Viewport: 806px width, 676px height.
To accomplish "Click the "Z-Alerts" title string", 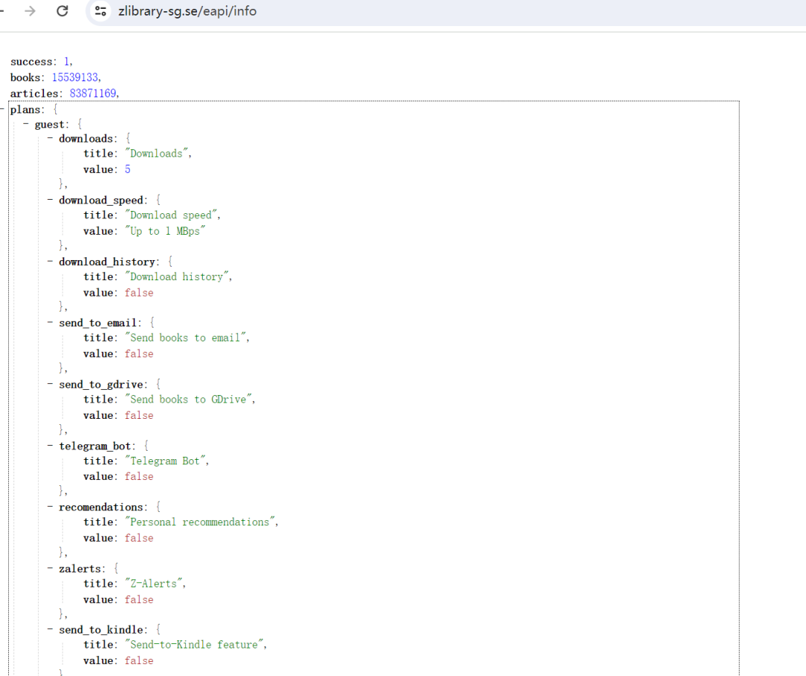I will coord(154,584).
